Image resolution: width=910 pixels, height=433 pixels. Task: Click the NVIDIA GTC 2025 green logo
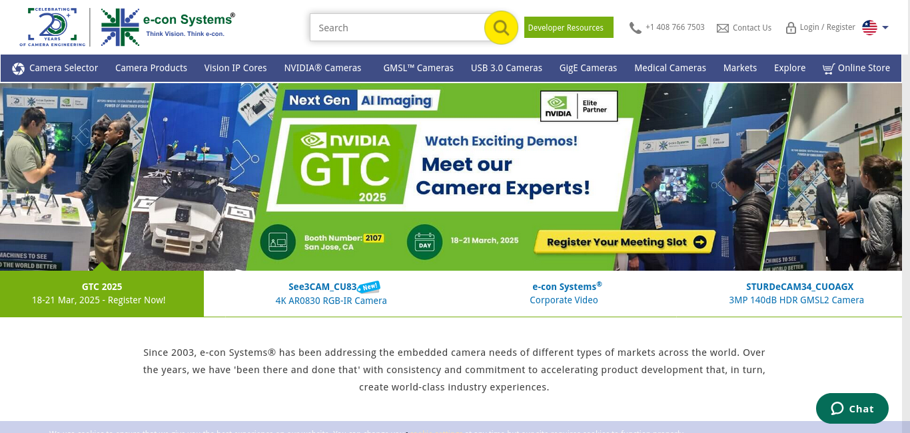click(345, 164)
